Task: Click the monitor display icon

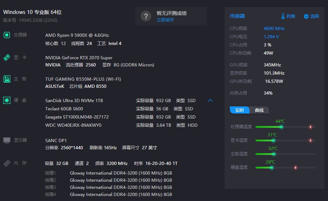Action: tap(7, 140)
